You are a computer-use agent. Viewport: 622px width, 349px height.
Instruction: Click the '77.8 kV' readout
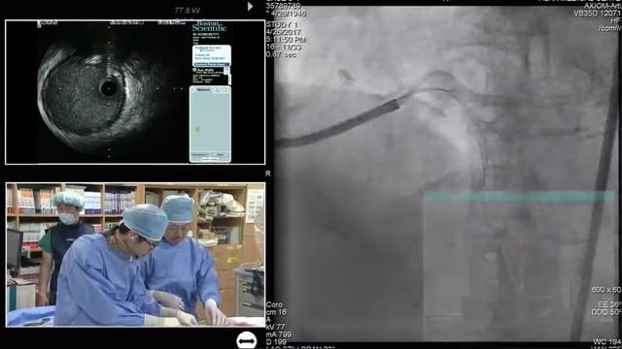188,11
